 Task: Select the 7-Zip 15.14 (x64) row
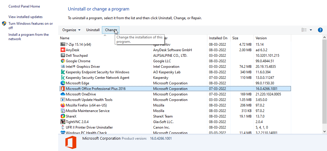click(x=175, y=44)
